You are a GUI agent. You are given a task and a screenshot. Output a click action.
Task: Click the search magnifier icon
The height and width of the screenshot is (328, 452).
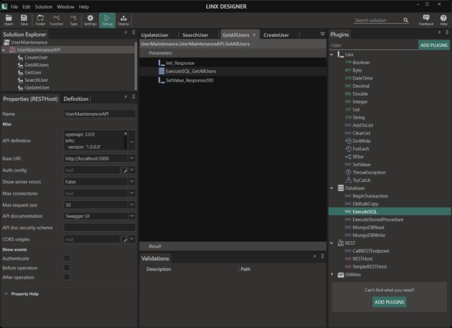[406, 20]
